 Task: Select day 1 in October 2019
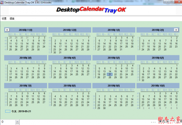(154, 93)
